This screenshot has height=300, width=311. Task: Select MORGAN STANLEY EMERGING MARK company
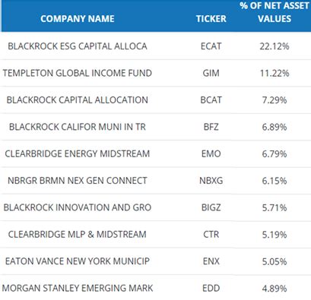pyautogui.click(x=78, y=288)
